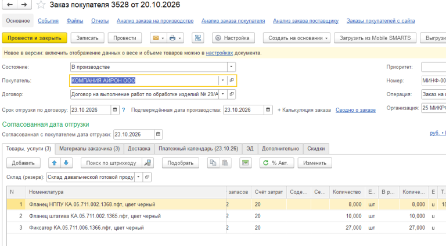Click the Подобрать button
446x246 pixels.
pos(181,163)
